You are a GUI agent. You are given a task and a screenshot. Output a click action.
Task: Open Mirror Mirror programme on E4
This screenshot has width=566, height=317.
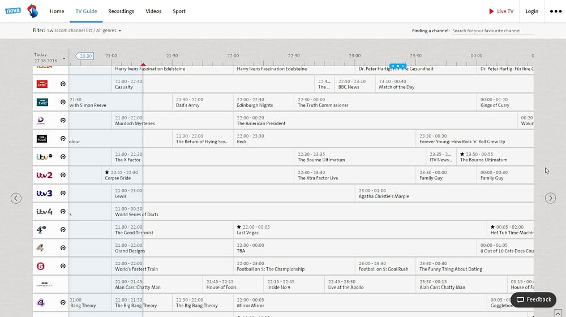tap(360, 303)
